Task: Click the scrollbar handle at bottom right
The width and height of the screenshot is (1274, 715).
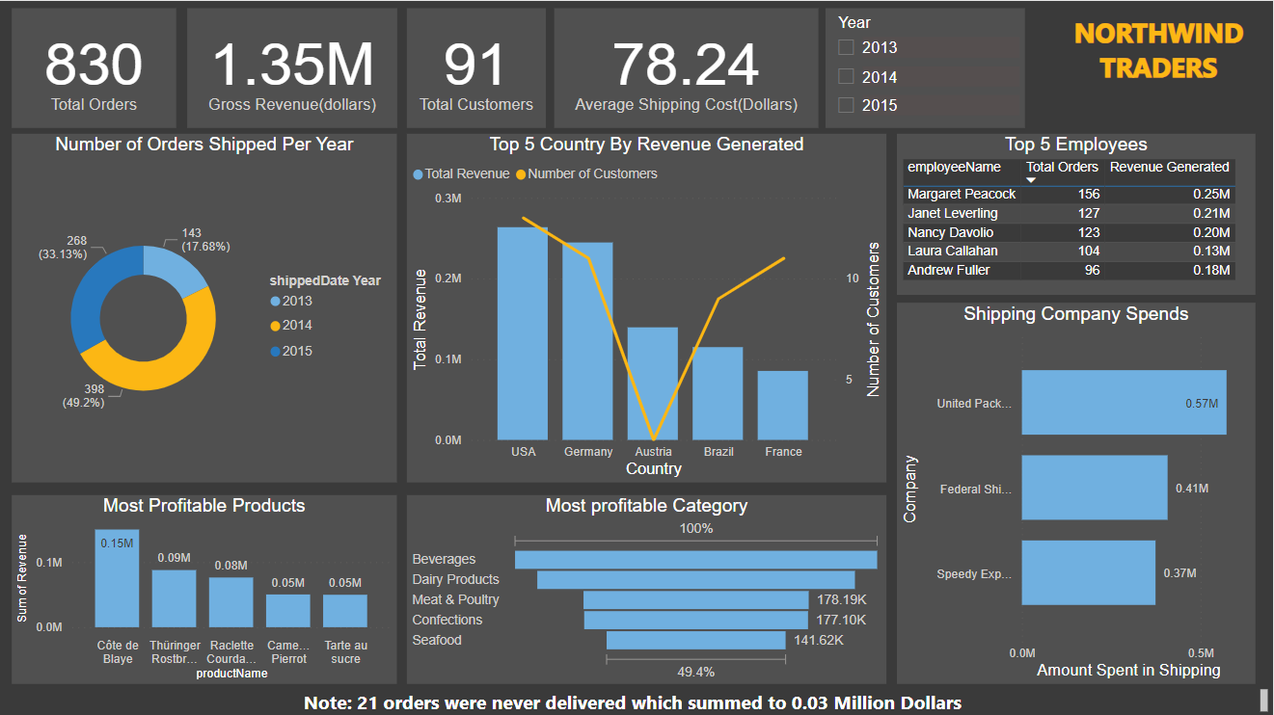Action: pyautogui.click(x=1262, y=697)
